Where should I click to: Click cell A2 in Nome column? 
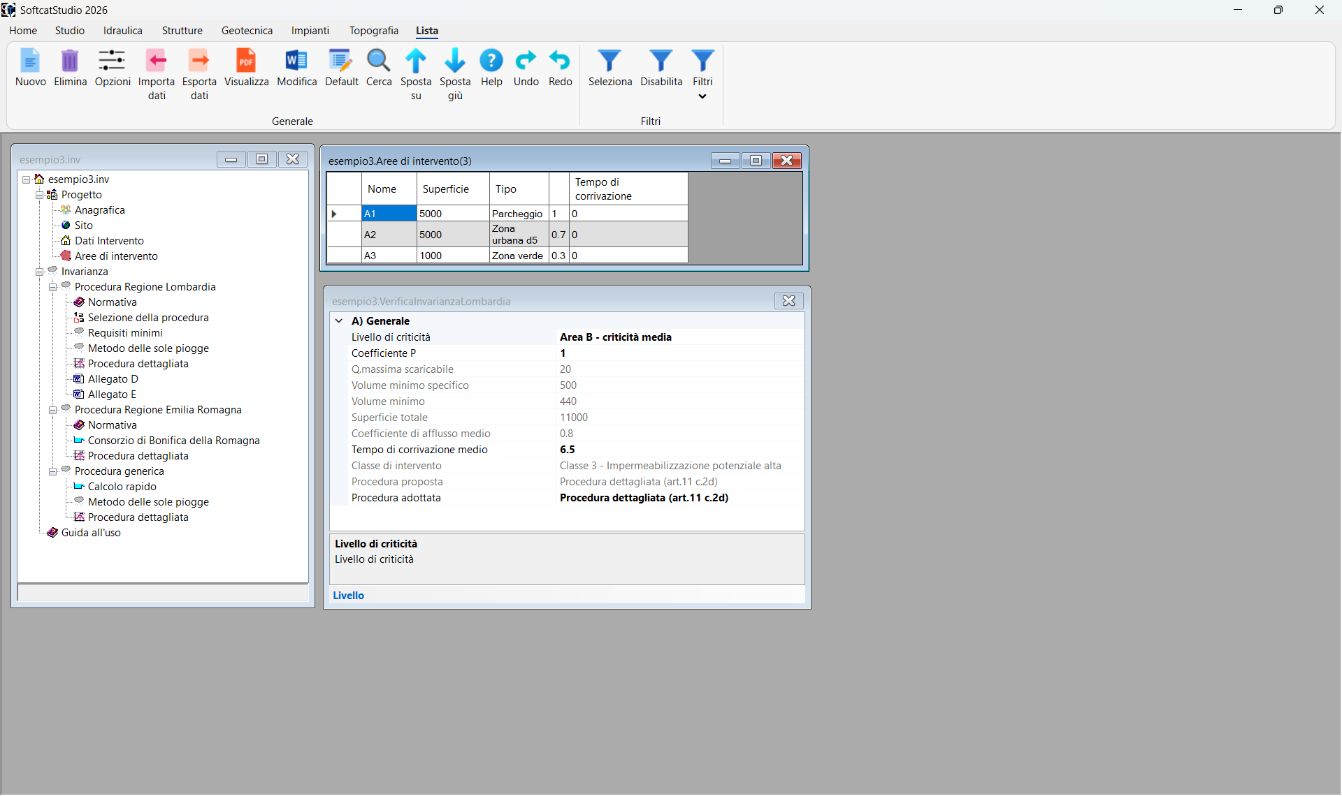pyautogui.click(x=389, y=235)
